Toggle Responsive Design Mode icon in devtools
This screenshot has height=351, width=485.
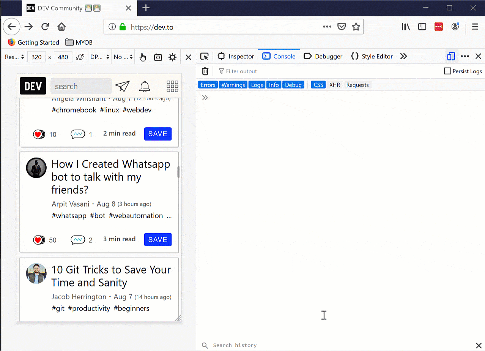click(451, 56)
